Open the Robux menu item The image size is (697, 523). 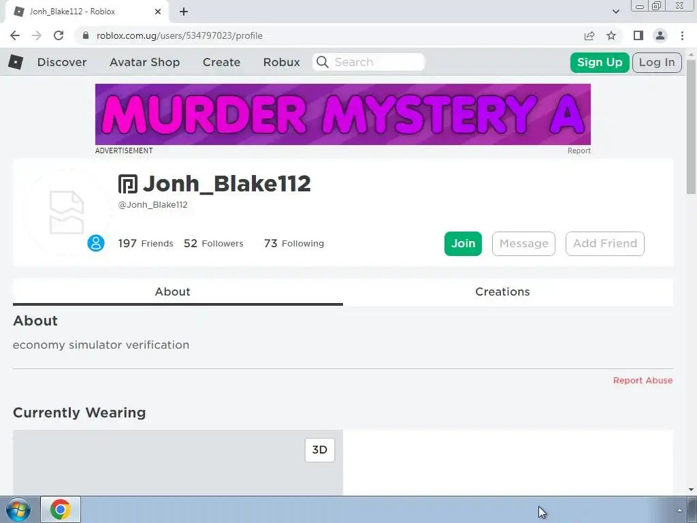(x=281, y=62)
